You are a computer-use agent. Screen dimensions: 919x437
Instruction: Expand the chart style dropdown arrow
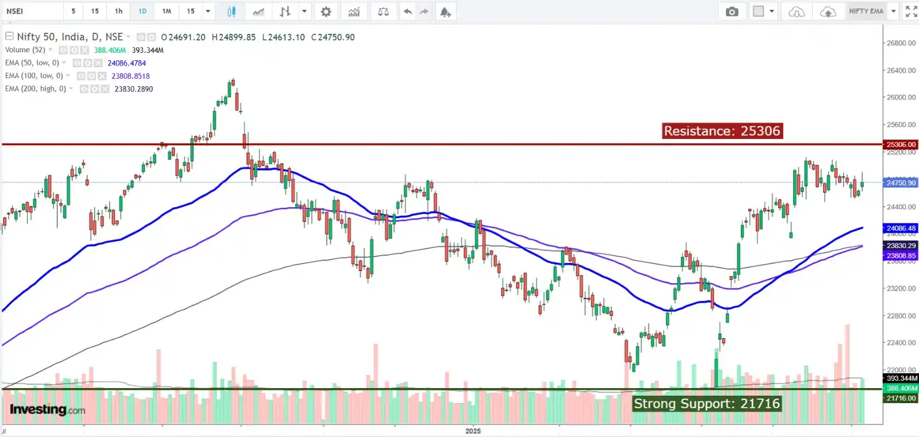coord(304,11)
